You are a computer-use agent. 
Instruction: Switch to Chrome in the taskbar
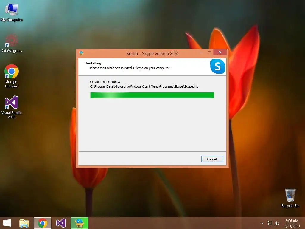43,223
